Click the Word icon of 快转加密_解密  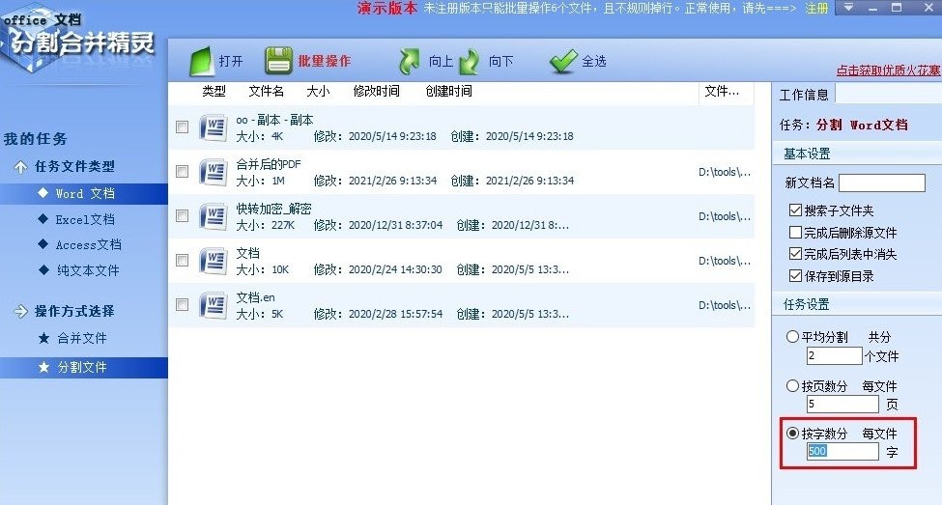click(x=213, y=216)
